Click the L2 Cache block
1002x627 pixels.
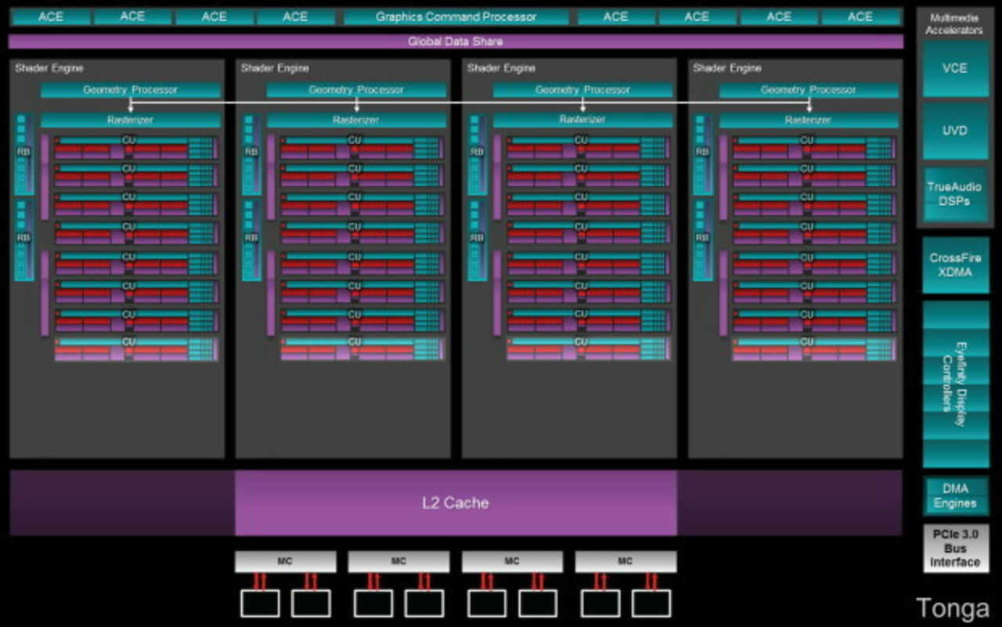click(456, 503)
